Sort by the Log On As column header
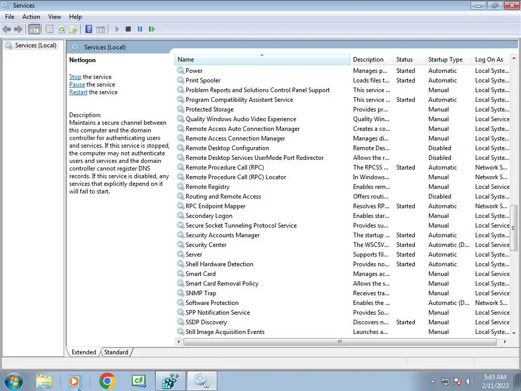 (491, 59)
